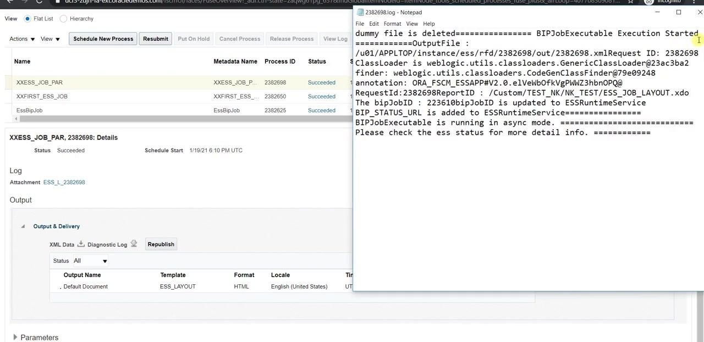Open Notepad Help menu
Viewport: 704px width, 342px height.
coord(429,24)
